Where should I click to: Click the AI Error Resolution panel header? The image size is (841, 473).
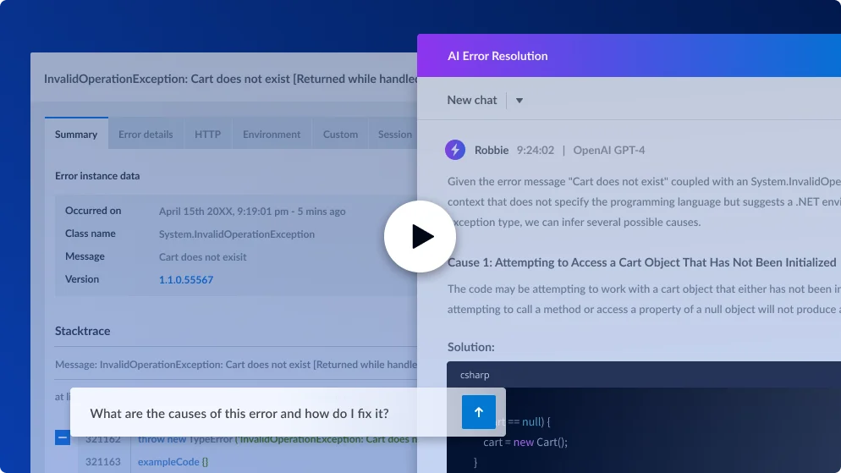click(629, 56)
